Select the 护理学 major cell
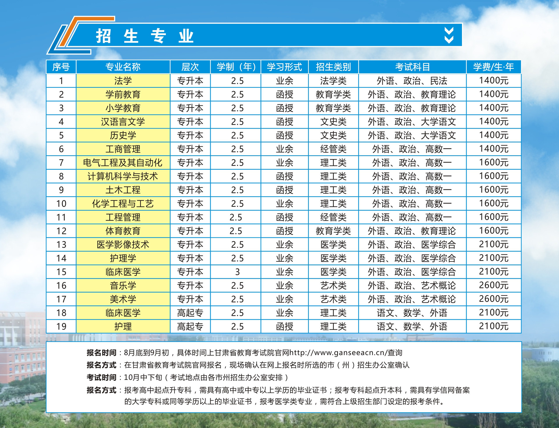 point(123,258)
